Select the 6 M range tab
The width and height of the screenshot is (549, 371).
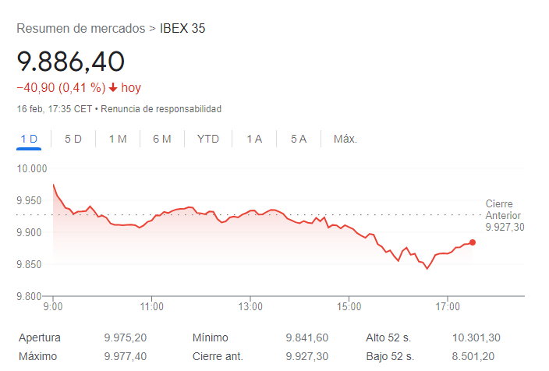coord(162,139)
